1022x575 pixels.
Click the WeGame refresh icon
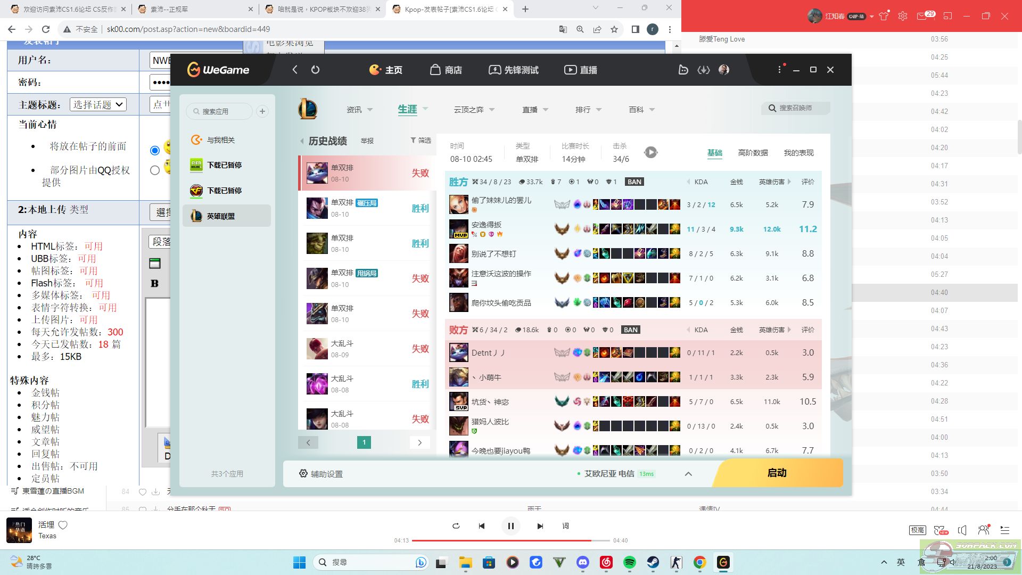pos(315,70)
